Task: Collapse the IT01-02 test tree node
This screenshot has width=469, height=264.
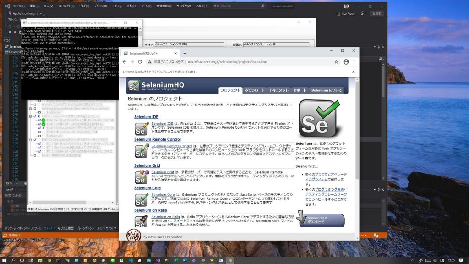Action: (30, 140)
